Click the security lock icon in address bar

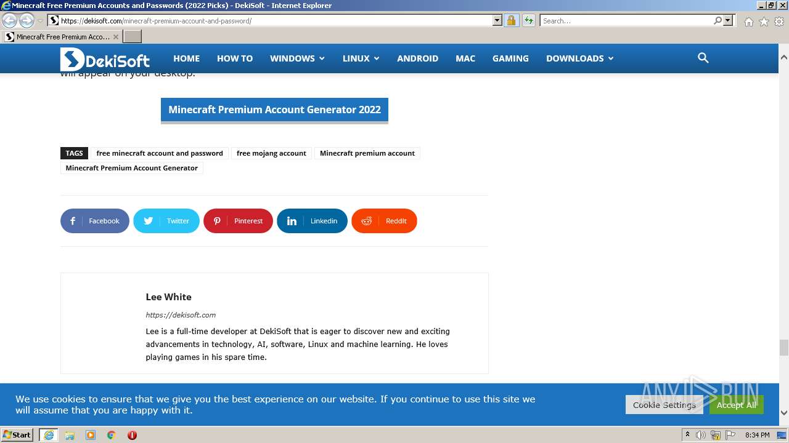coord(511,20)
